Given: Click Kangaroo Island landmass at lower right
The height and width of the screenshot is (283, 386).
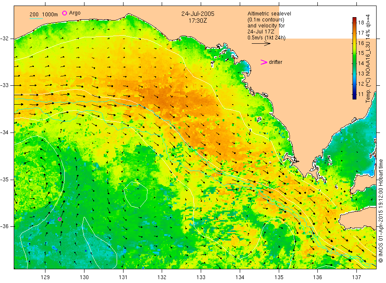Looking at the screenshot, I should click(x=359, y=218).
